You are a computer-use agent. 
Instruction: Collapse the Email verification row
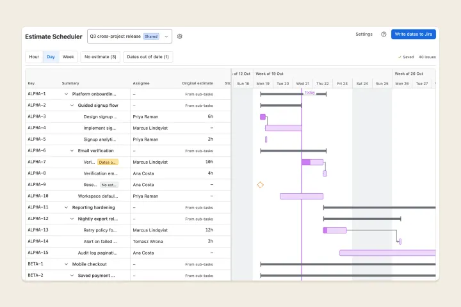(72, 151)
